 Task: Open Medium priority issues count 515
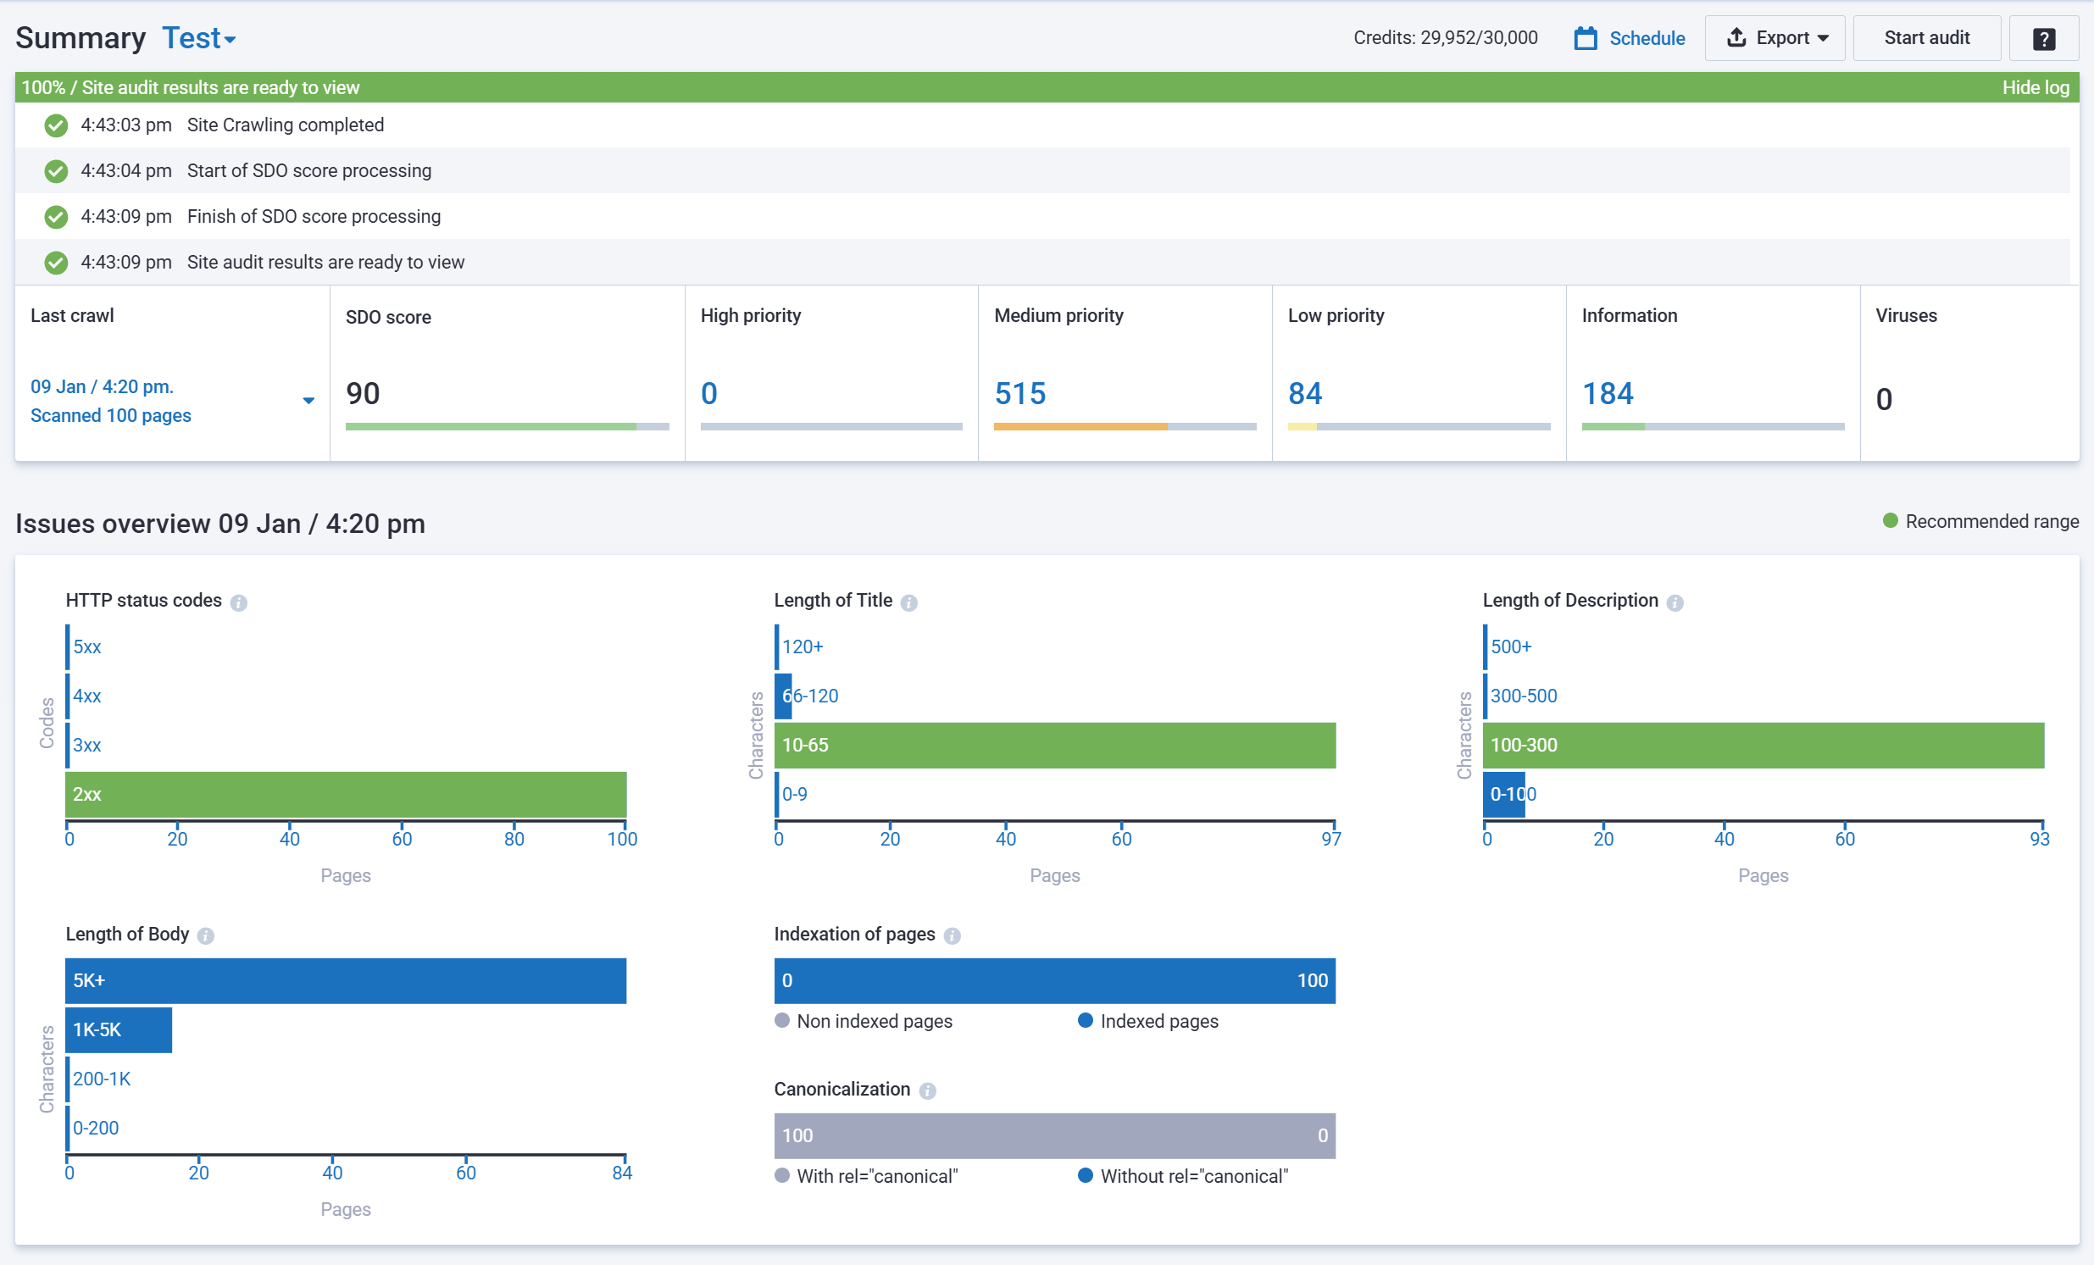pyautogui.click(x=1019, y=393)
